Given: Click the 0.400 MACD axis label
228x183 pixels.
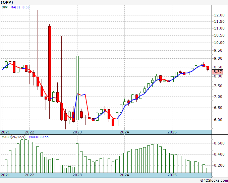Looking at the screenshot, I should coord(219,155).
